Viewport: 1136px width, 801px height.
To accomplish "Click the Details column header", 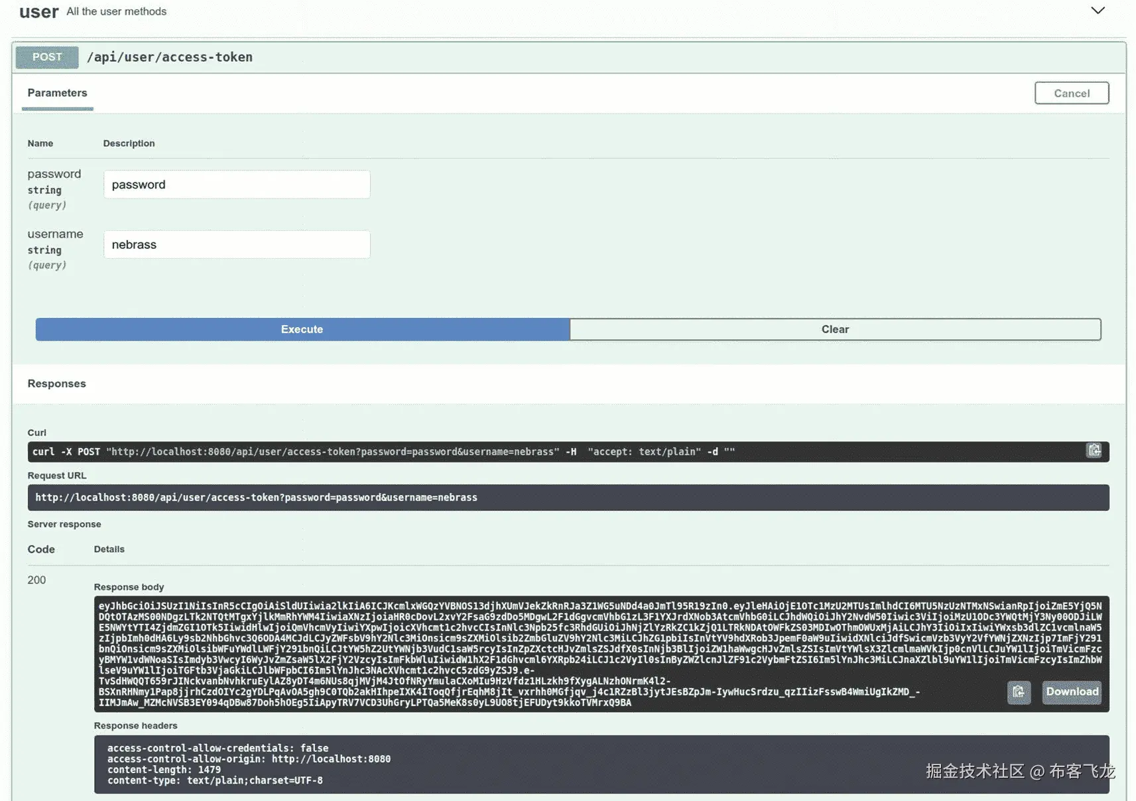I will point(109,549).
